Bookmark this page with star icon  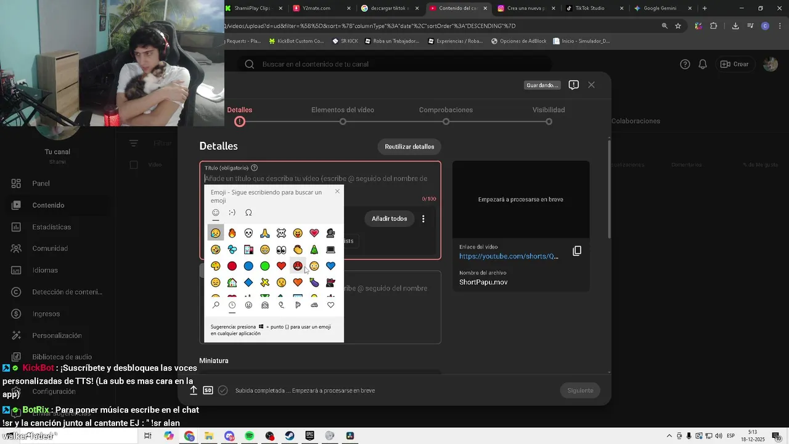[x=678, y=26]
